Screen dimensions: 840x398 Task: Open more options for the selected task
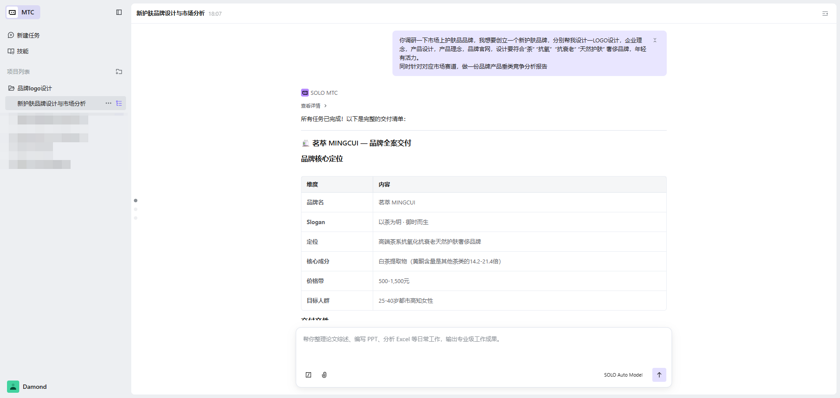point(108,104)
